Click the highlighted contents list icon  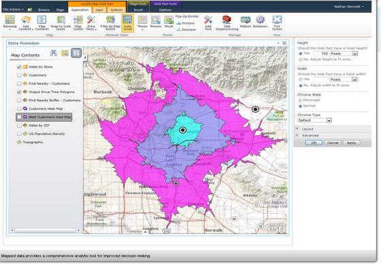click(x=76, y=53)
